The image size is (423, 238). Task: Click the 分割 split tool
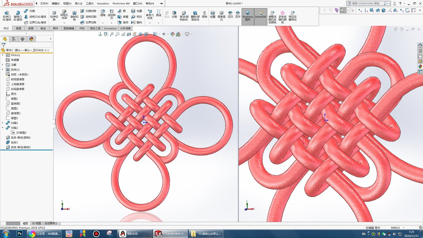tap(174, 14)
